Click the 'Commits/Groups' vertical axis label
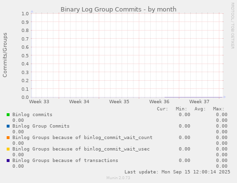237x183 pixels. tap(5, 55)
